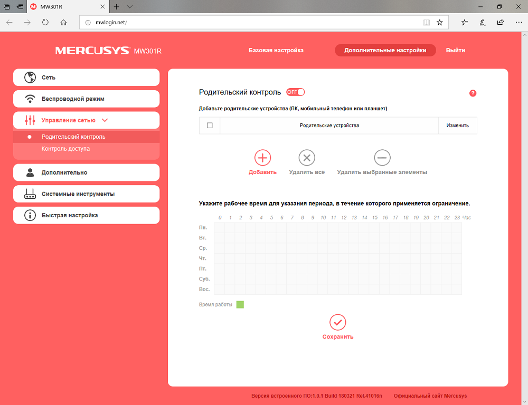
Task: Close the MW301R browser tab
Action: [103, 7]
